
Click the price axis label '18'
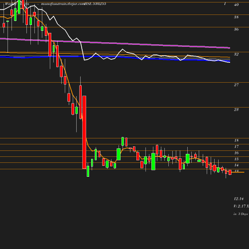coord(237,140)
